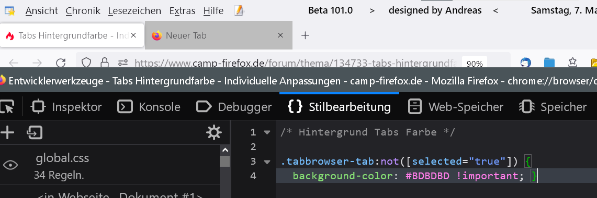
Task: Close the Neuer Tab tab
Action: click(x=280, y=35)
